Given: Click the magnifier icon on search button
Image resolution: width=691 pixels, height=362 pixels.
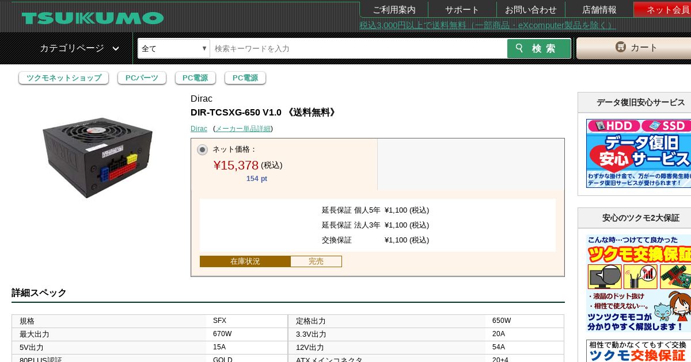Looking at the screenshot, I should (x=520, y=48).
